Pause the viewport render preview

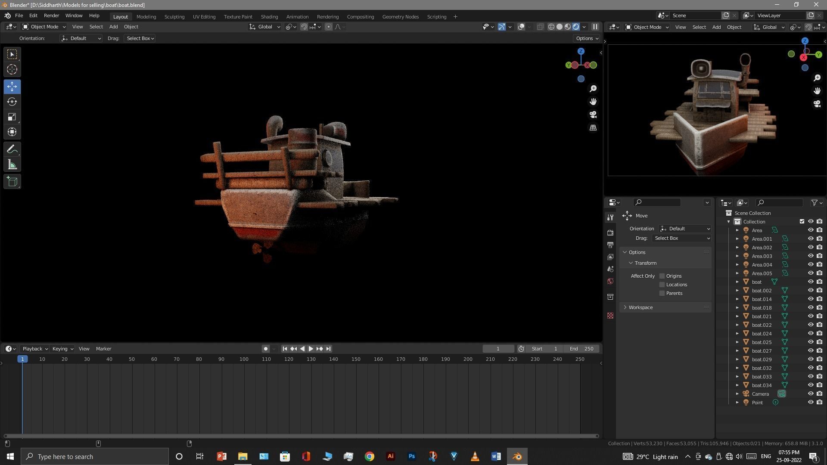point(595,27)
